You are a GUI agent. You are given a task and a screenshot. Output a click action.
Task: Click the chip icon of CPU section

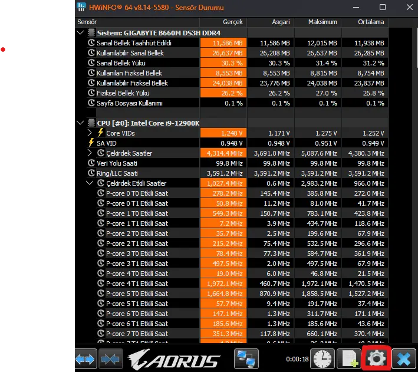pyautogui.click(x=91, y=123)
